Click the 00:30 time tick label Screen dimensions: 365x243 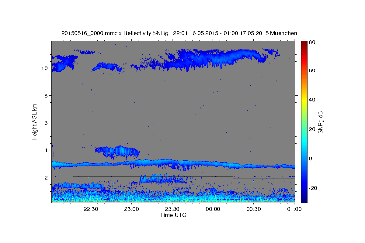click(254, 209)
